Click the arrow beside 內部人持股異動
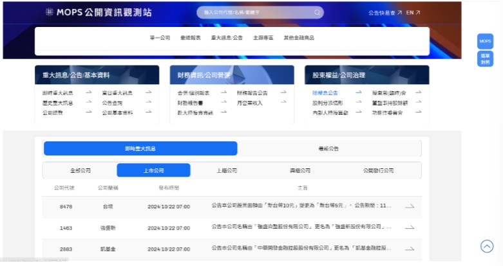This screenshot has width=503, height=266. click(x=359, y=112)
